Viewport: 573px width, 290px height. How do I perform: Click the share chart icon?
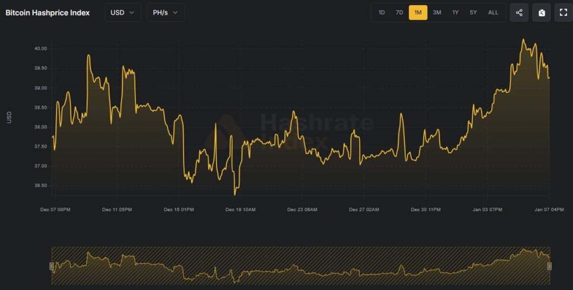click(519, 12)
